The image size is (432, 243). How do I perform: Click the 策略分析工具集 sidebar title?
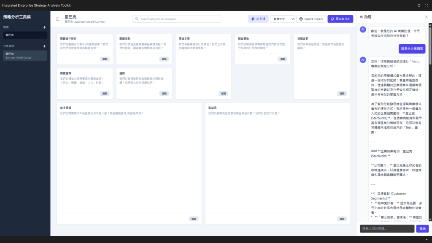[x=17, y=17]
